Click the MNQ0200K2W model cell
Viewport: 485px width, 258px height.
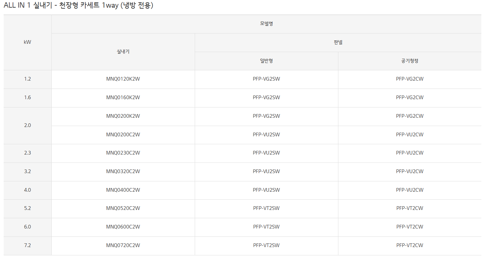[123, 116]
